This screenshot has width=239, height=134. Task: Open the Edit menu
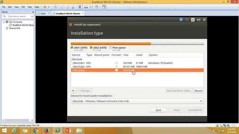tap(10, 7)
